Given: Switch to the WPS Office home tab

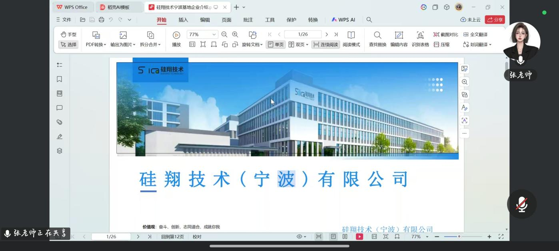Looking at the screenshot, I should tap(72, 7).
